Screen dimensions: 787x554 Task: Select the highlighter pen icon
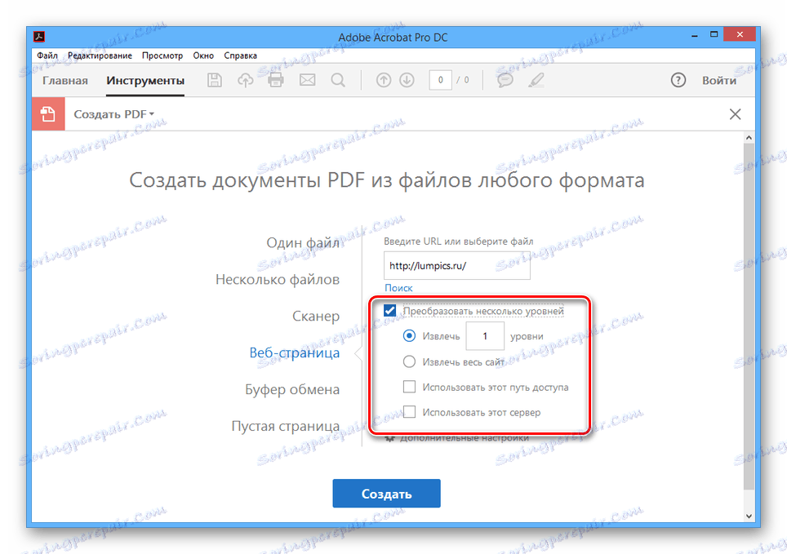pyautogui.click(x=536, y=79)
